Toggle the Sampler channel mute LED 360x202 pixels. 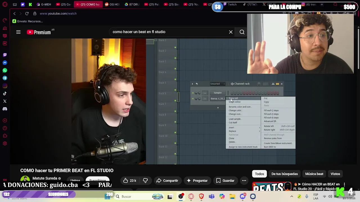tap(193, 93)
